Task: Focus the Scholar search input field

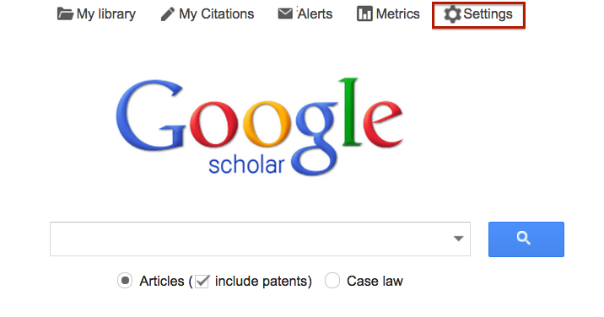Action: (260, 239)
